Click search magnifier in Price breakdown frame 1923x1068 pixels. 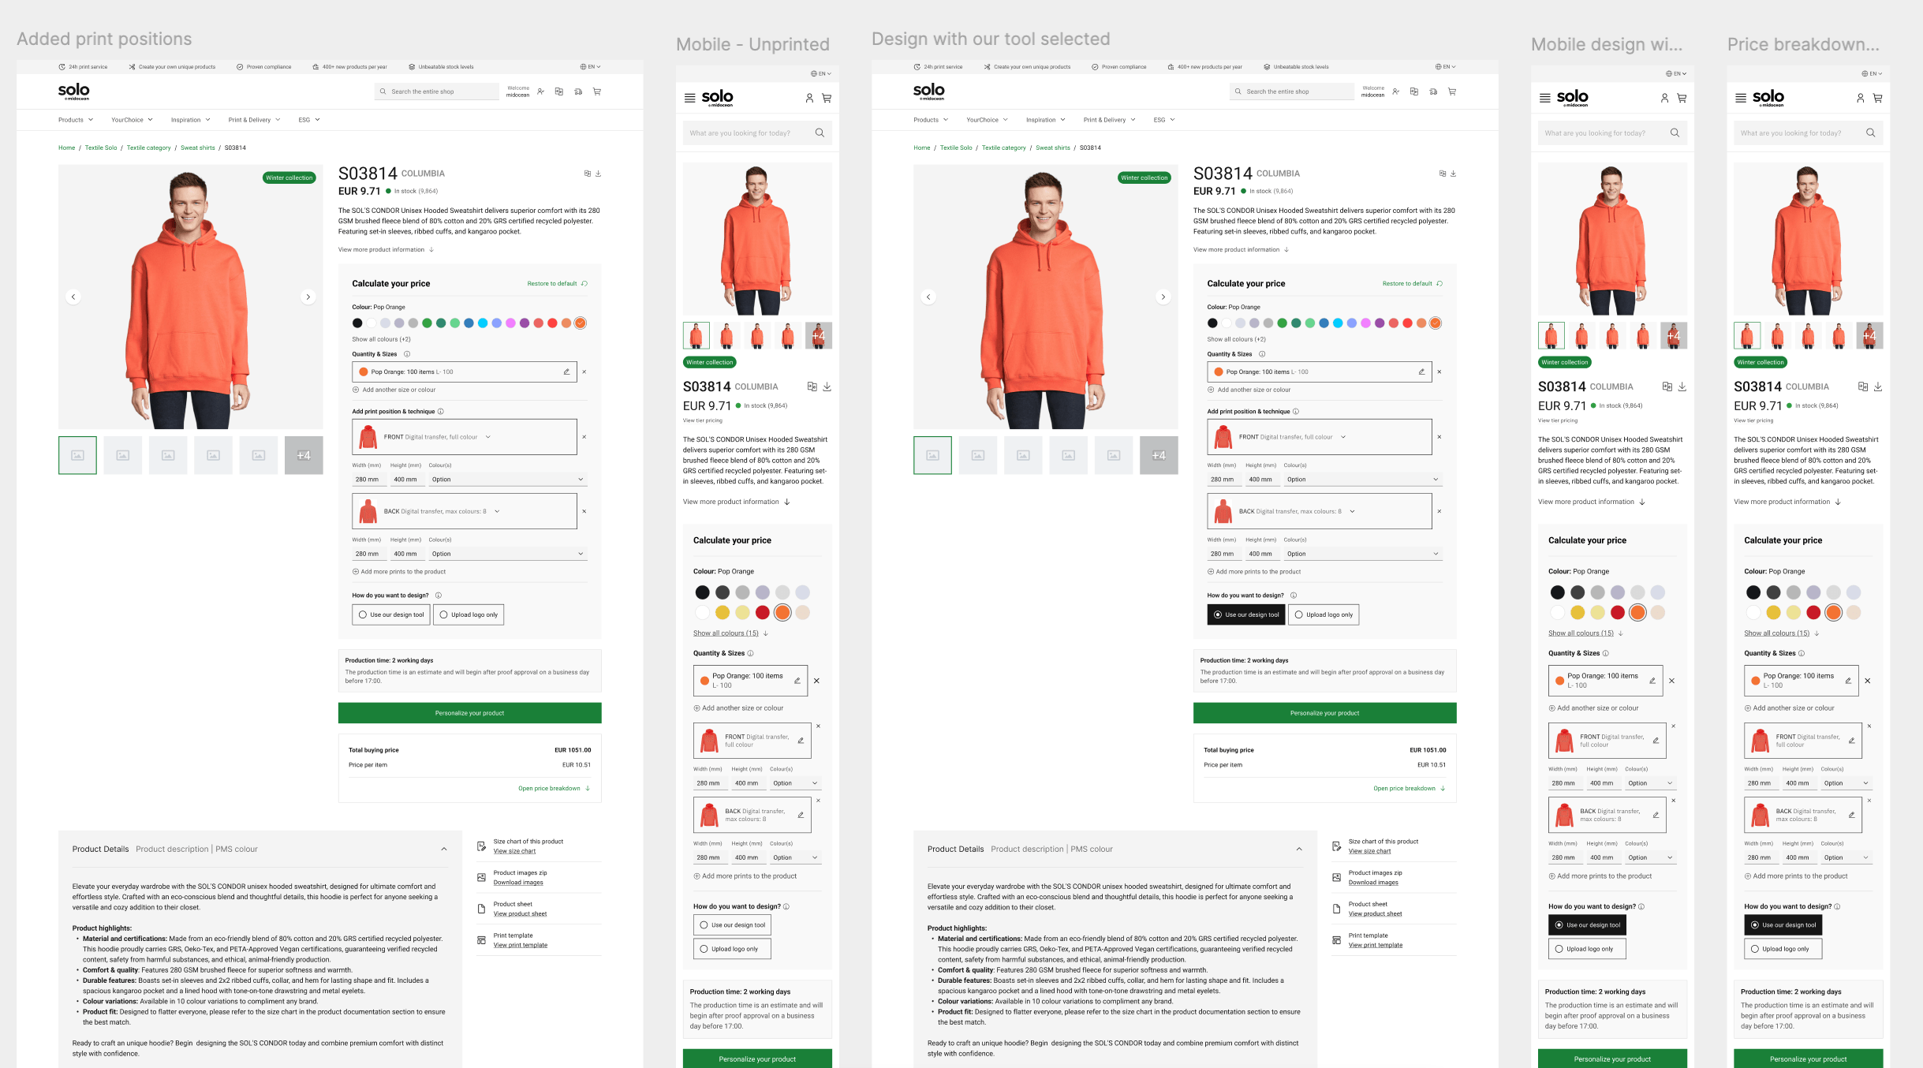point(1870,133)
